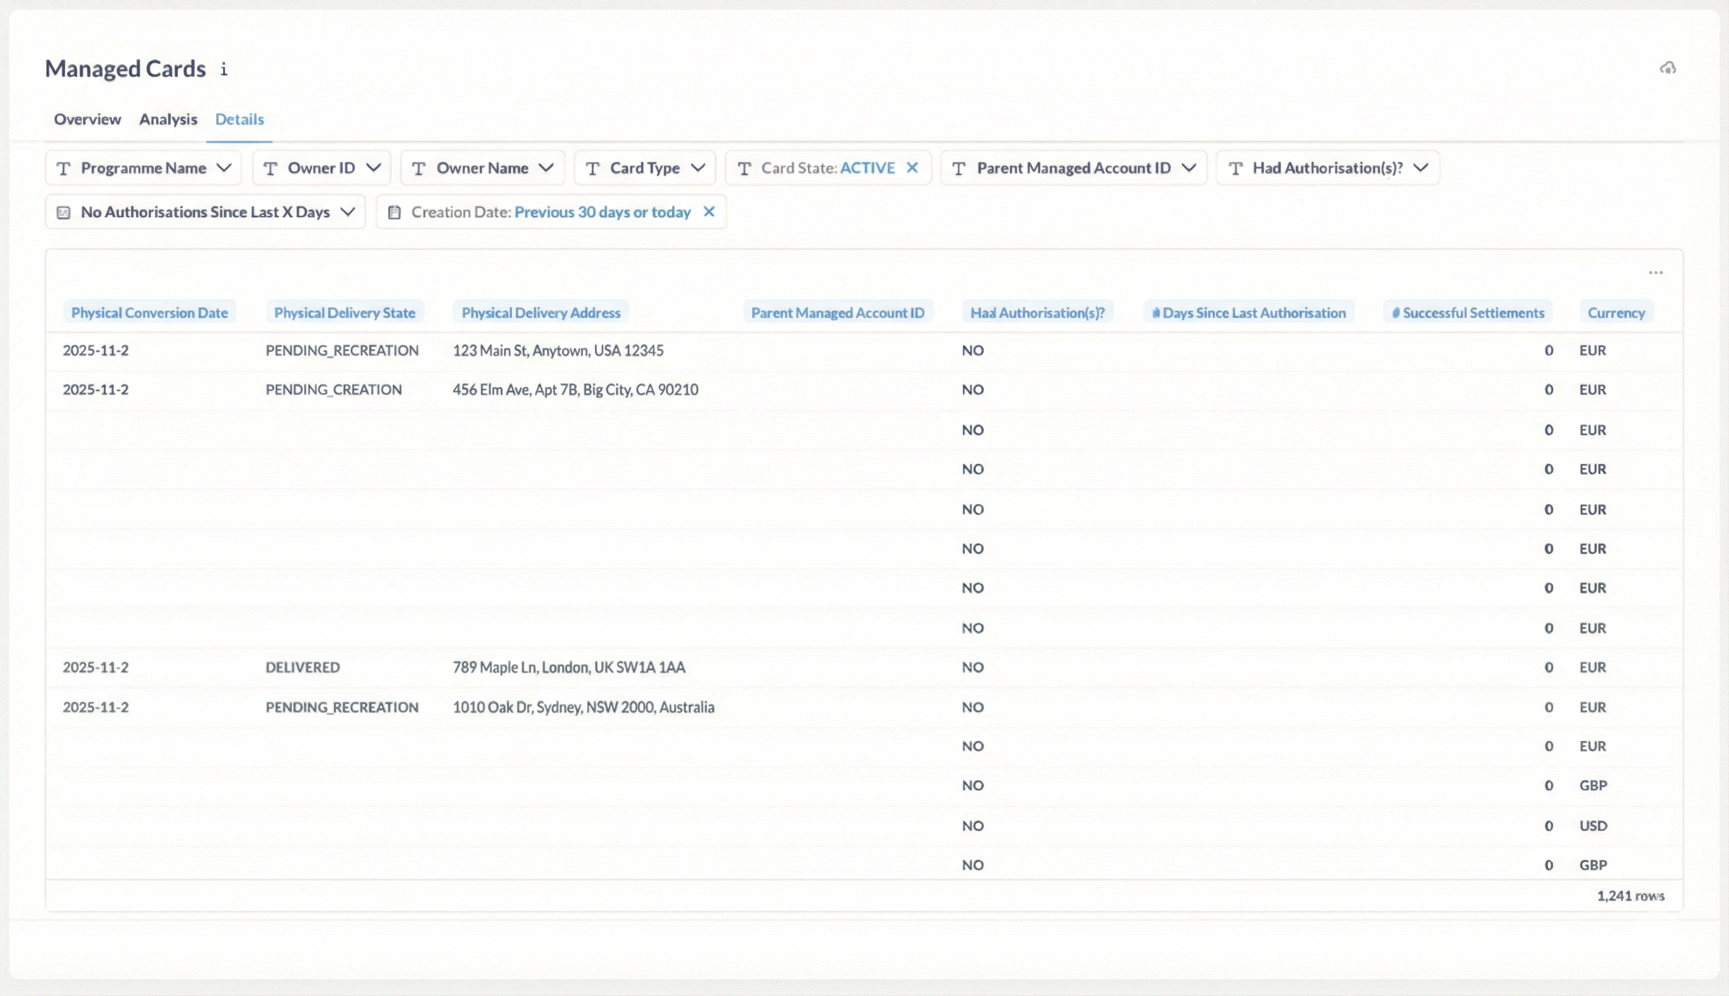The width and height of the screenshot is (1729, 996).
Task: Click the Days Since Last Authorisation header
Action: pos(1248,313)
